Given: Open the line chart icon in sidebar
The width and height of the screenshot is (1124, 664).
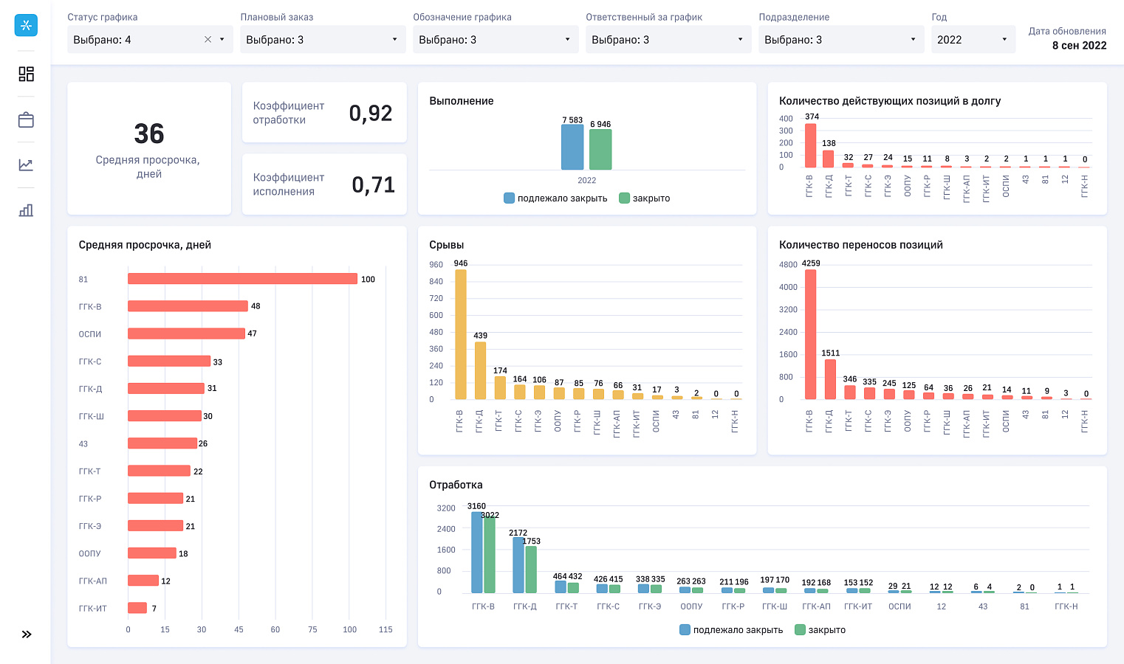Looking at the screenshot, I should pyautogui.click(x=26, y=165).
